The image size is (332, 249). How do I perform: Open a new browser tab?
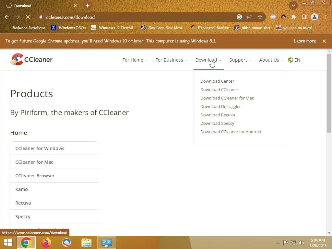click(x=88, y=6)
